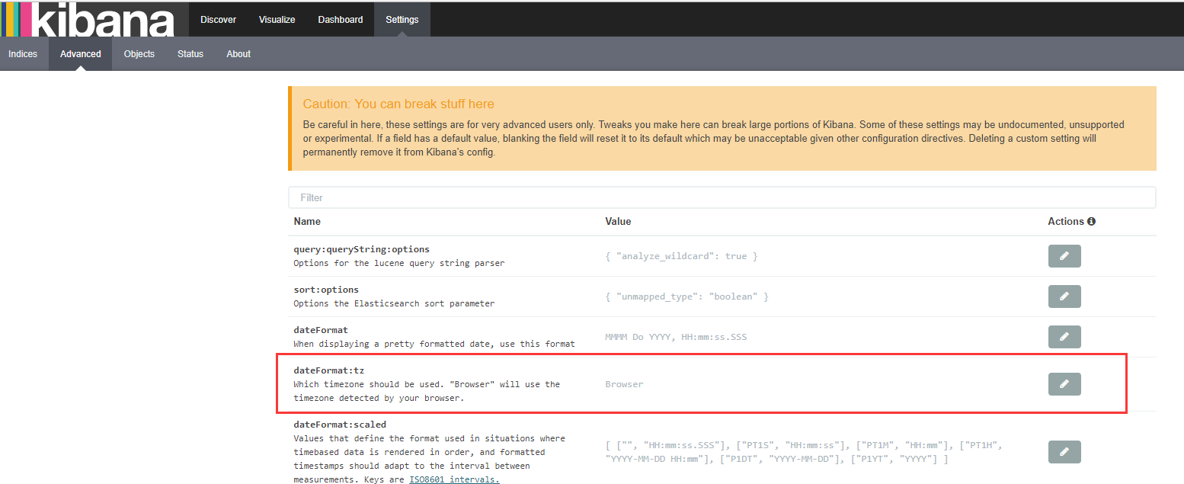
Task: Click the Name column header
Action: [307, 221]
